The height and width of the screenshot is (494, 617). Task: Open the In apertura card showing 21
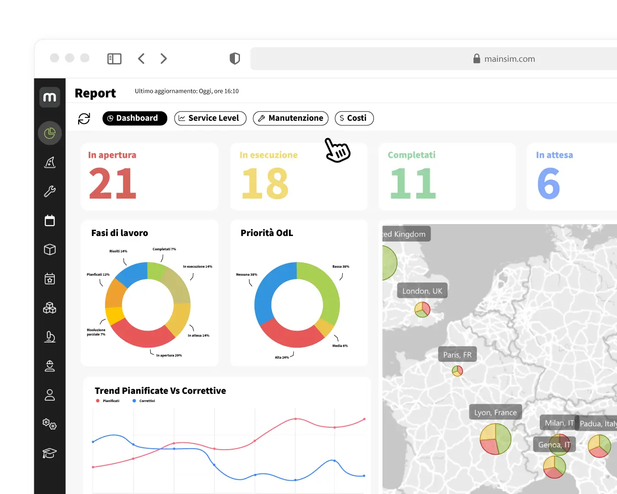(149, 177)
